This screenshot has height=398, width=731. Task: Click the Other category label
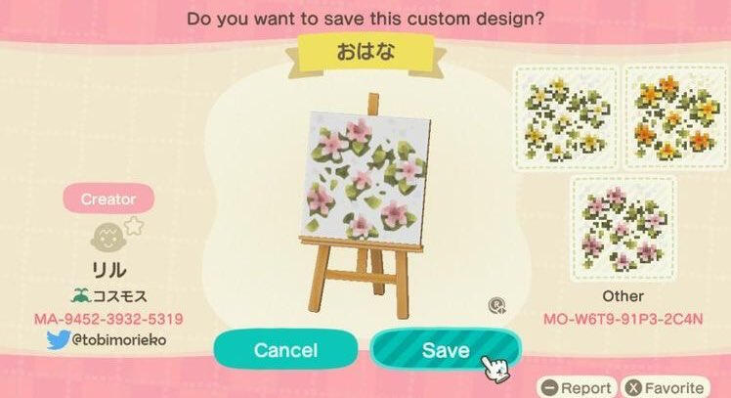point(623,296)
